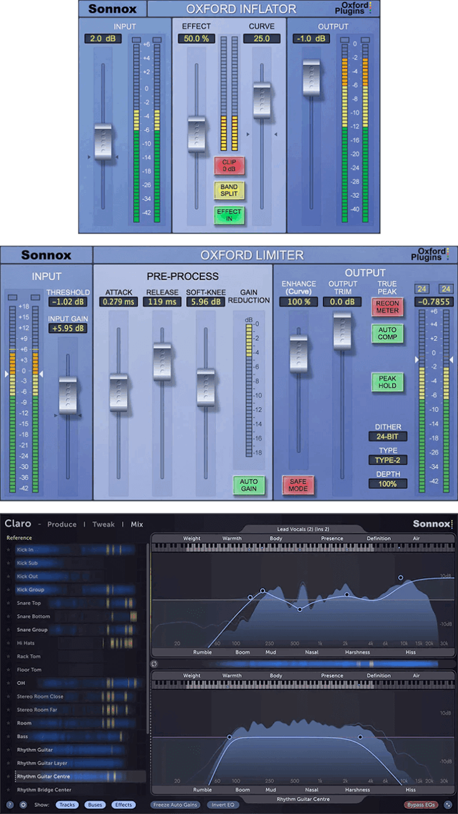Click Bypass EQs button in Claro
Image resolution: width=458 pixels, height=814 pixels.
421,805
